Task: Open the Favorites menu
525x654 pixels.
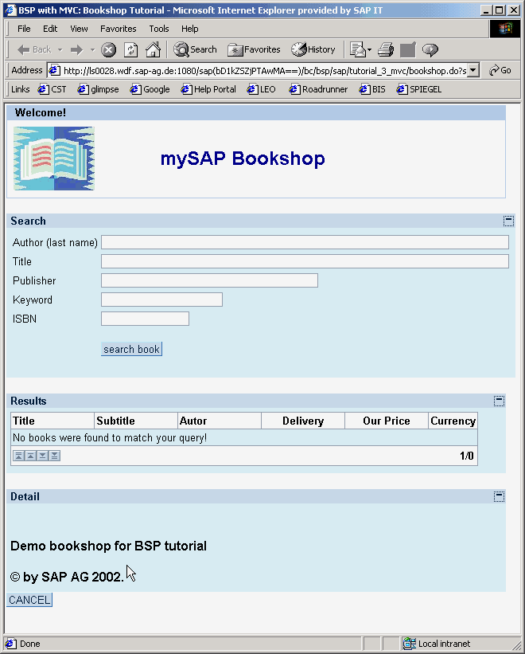Action: click(x=119, y=29)
